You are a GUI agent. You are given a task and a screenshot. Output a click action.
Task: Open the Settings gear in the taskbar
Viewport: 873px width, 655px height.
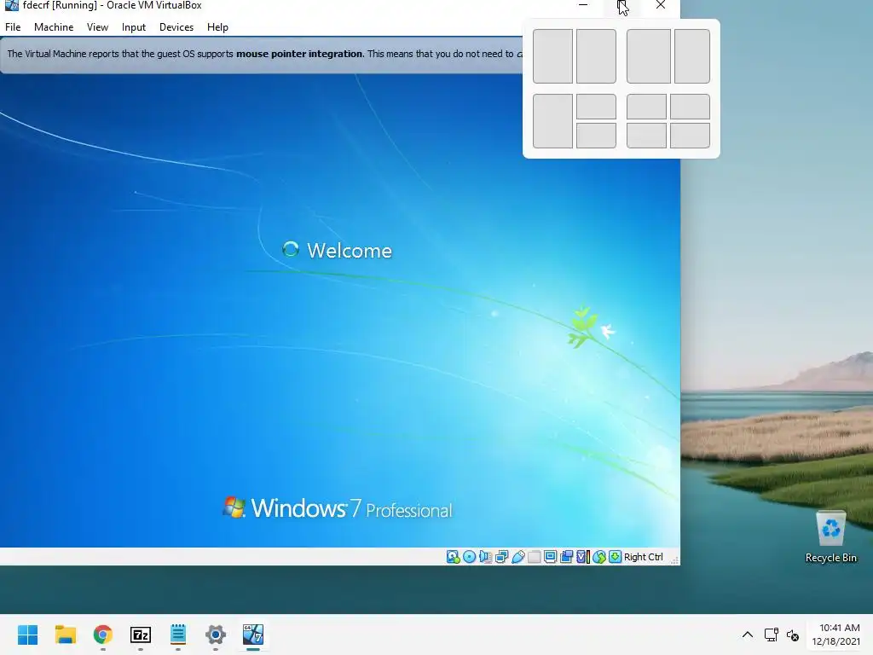[x=216, y=635]
